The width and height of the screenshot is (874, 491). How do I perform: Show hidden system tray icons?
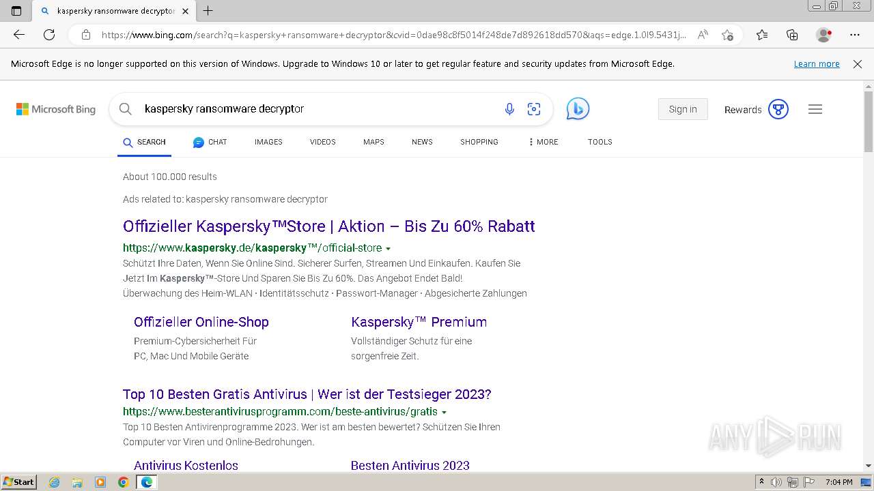(x=761, y=482)
